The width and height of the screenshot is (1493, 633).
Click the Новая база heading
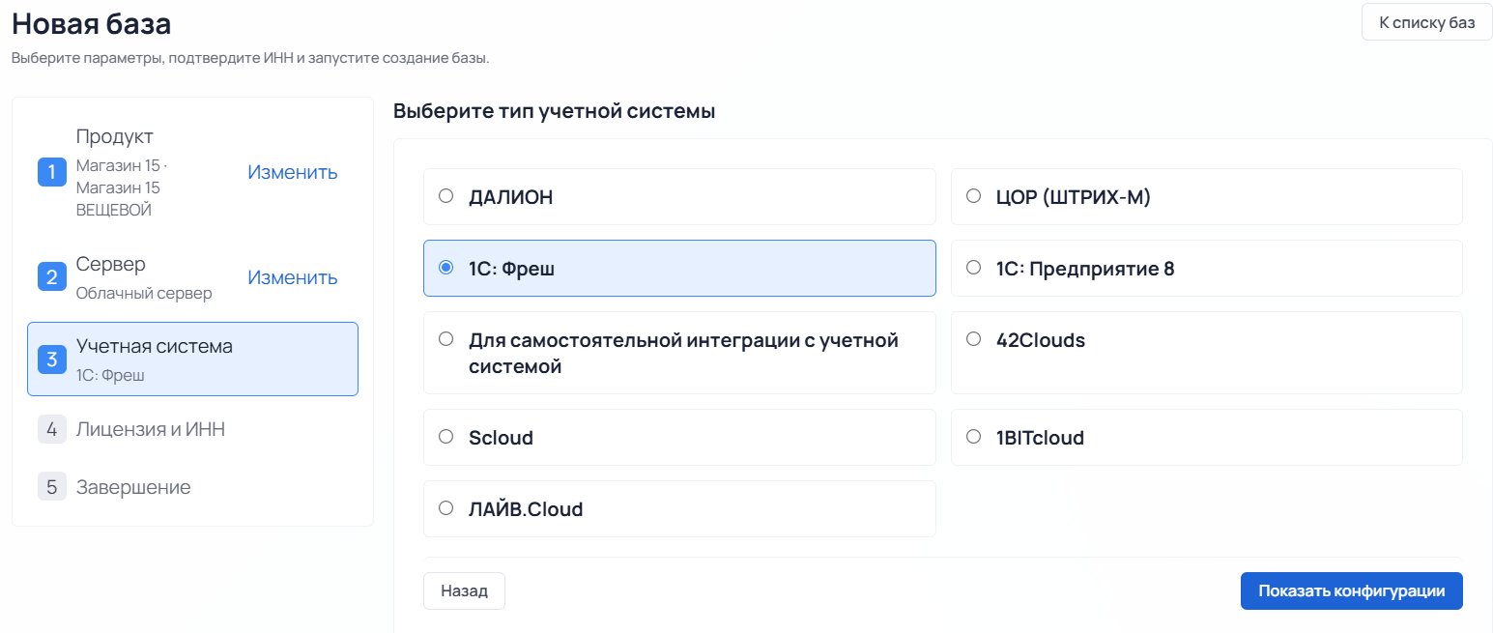point(92,22)
